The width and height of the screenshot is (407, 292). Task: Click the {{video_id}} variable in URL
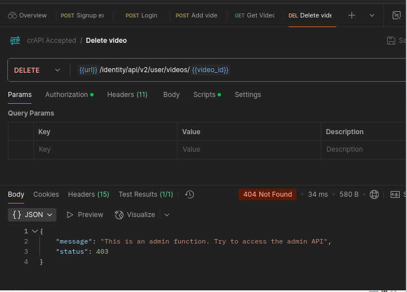point(210,70)
